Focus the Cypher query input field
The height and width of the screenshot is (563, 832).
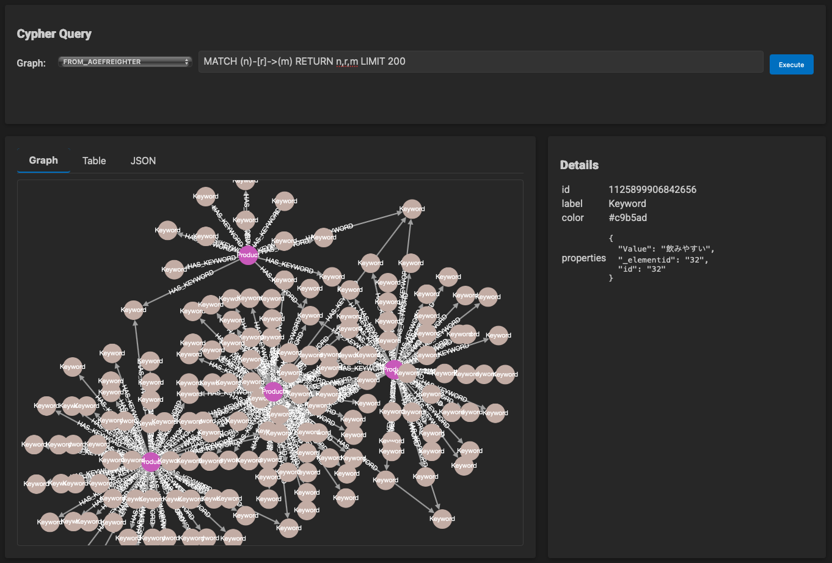click(x=480, y=62)
